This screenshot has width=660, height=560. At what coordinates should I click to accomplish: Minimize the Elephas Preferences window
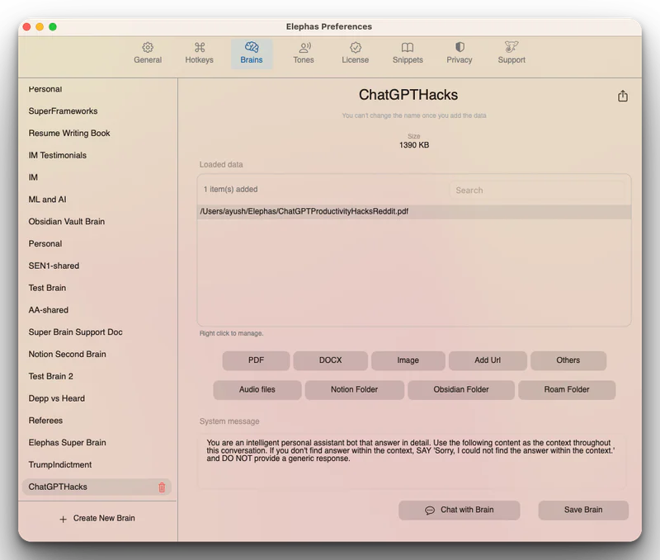40,27
